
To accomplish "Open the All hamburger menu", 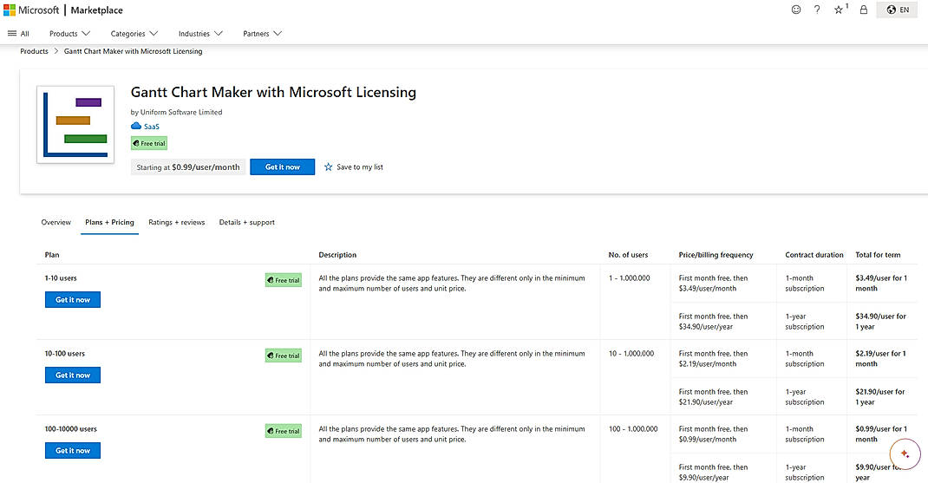I will (18, 34).
